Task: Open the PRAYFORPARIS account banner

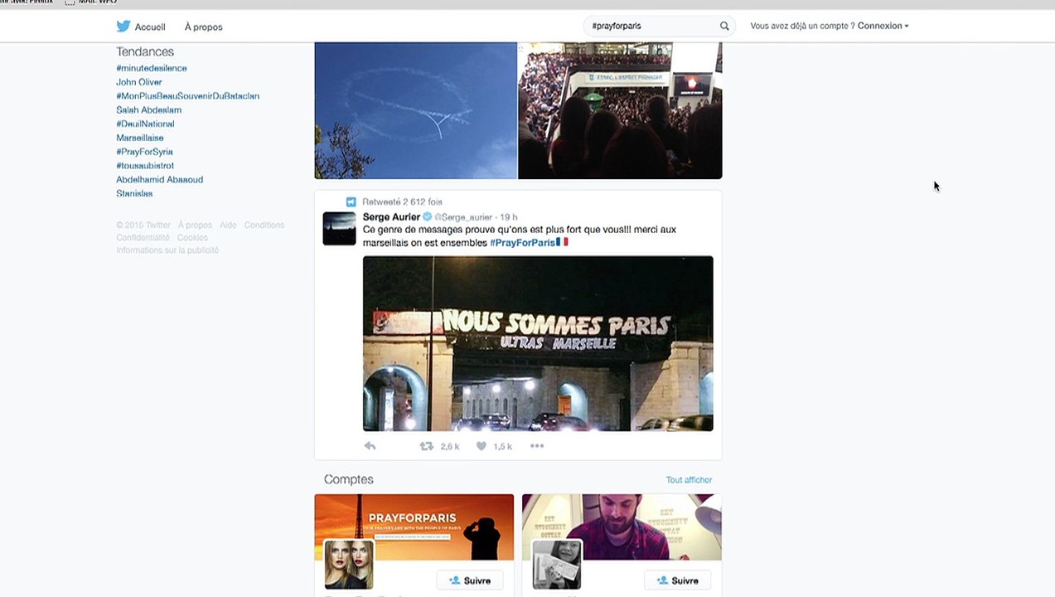Action: point(414,527)
